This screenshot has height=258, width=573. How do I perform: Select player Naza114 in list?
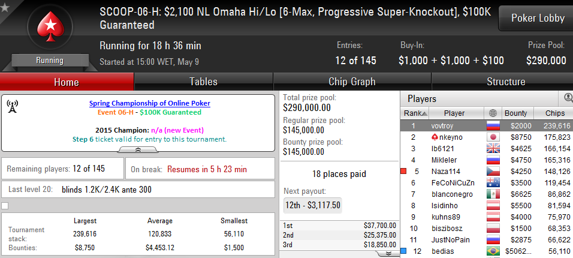[487, 171]
